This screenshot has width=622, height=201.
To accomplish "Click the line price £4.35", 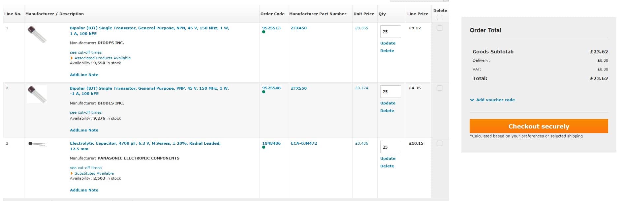I will click(415, 88).
